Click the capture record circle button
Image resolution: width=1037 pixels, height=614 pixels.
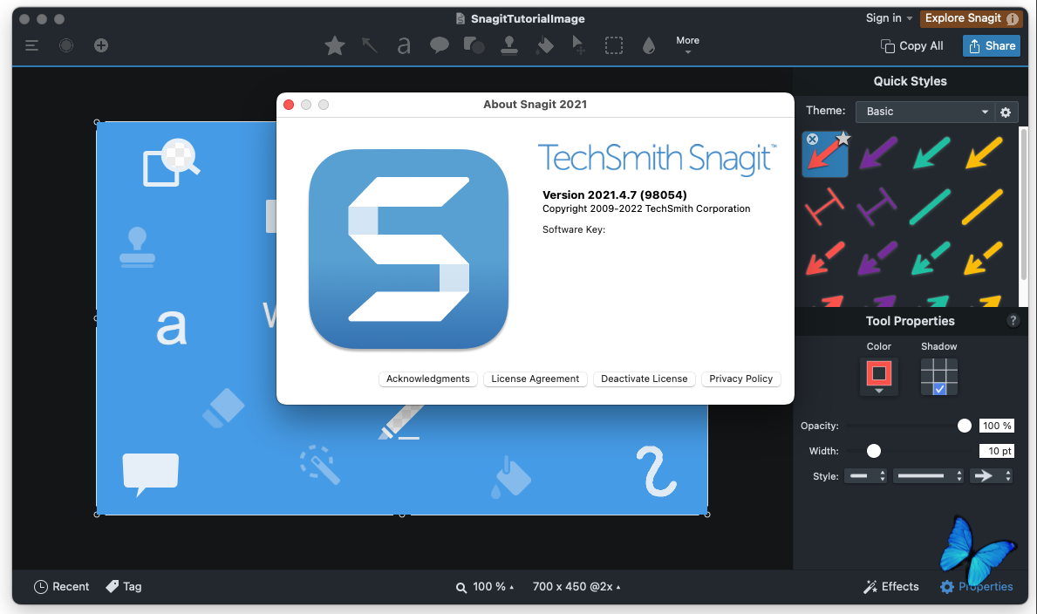click(x=66, y=45)
